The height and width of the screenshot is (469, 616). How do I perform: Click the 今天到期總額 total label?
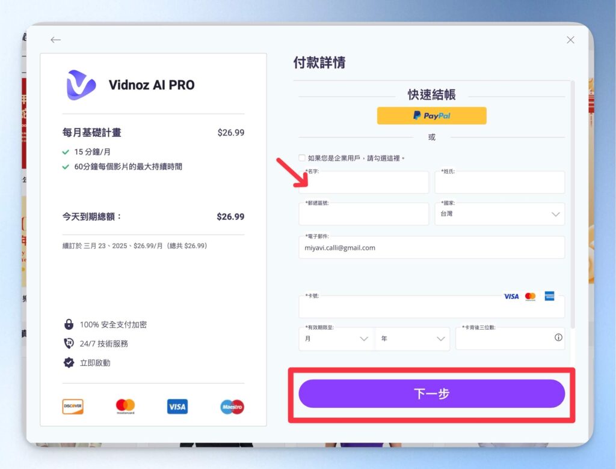click(92, 216)
